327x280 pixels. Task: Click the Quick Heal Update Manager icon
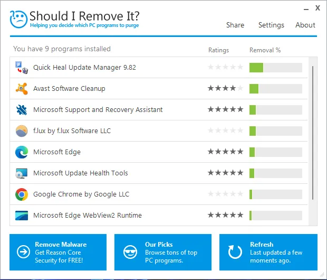(x=22, y=68)
